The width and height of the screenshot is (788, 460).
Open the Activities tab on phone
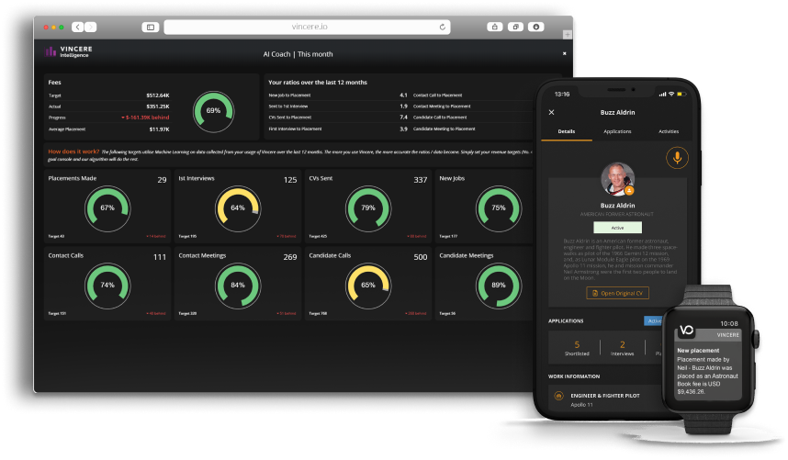coord(669,132)
